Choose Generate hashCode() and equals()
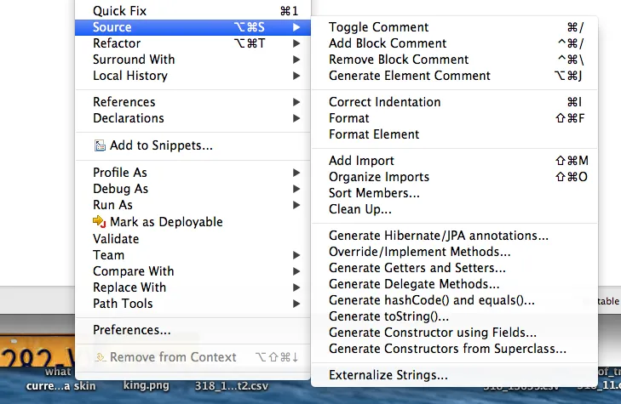 432,300
